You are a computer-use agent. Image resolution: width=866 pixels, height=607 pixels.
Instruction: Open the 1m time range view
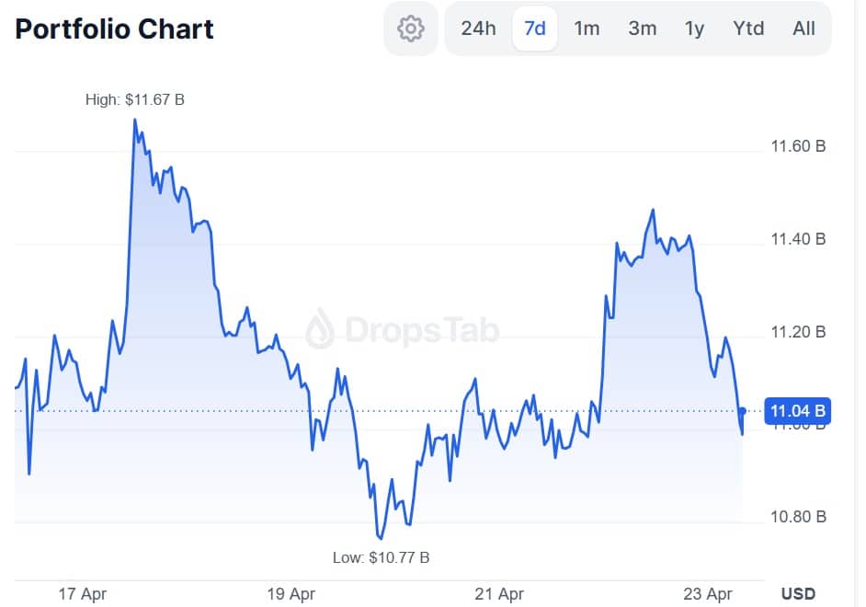point(587,29)
